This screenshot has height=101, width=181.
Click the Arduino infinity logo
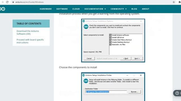pos(3,9)
